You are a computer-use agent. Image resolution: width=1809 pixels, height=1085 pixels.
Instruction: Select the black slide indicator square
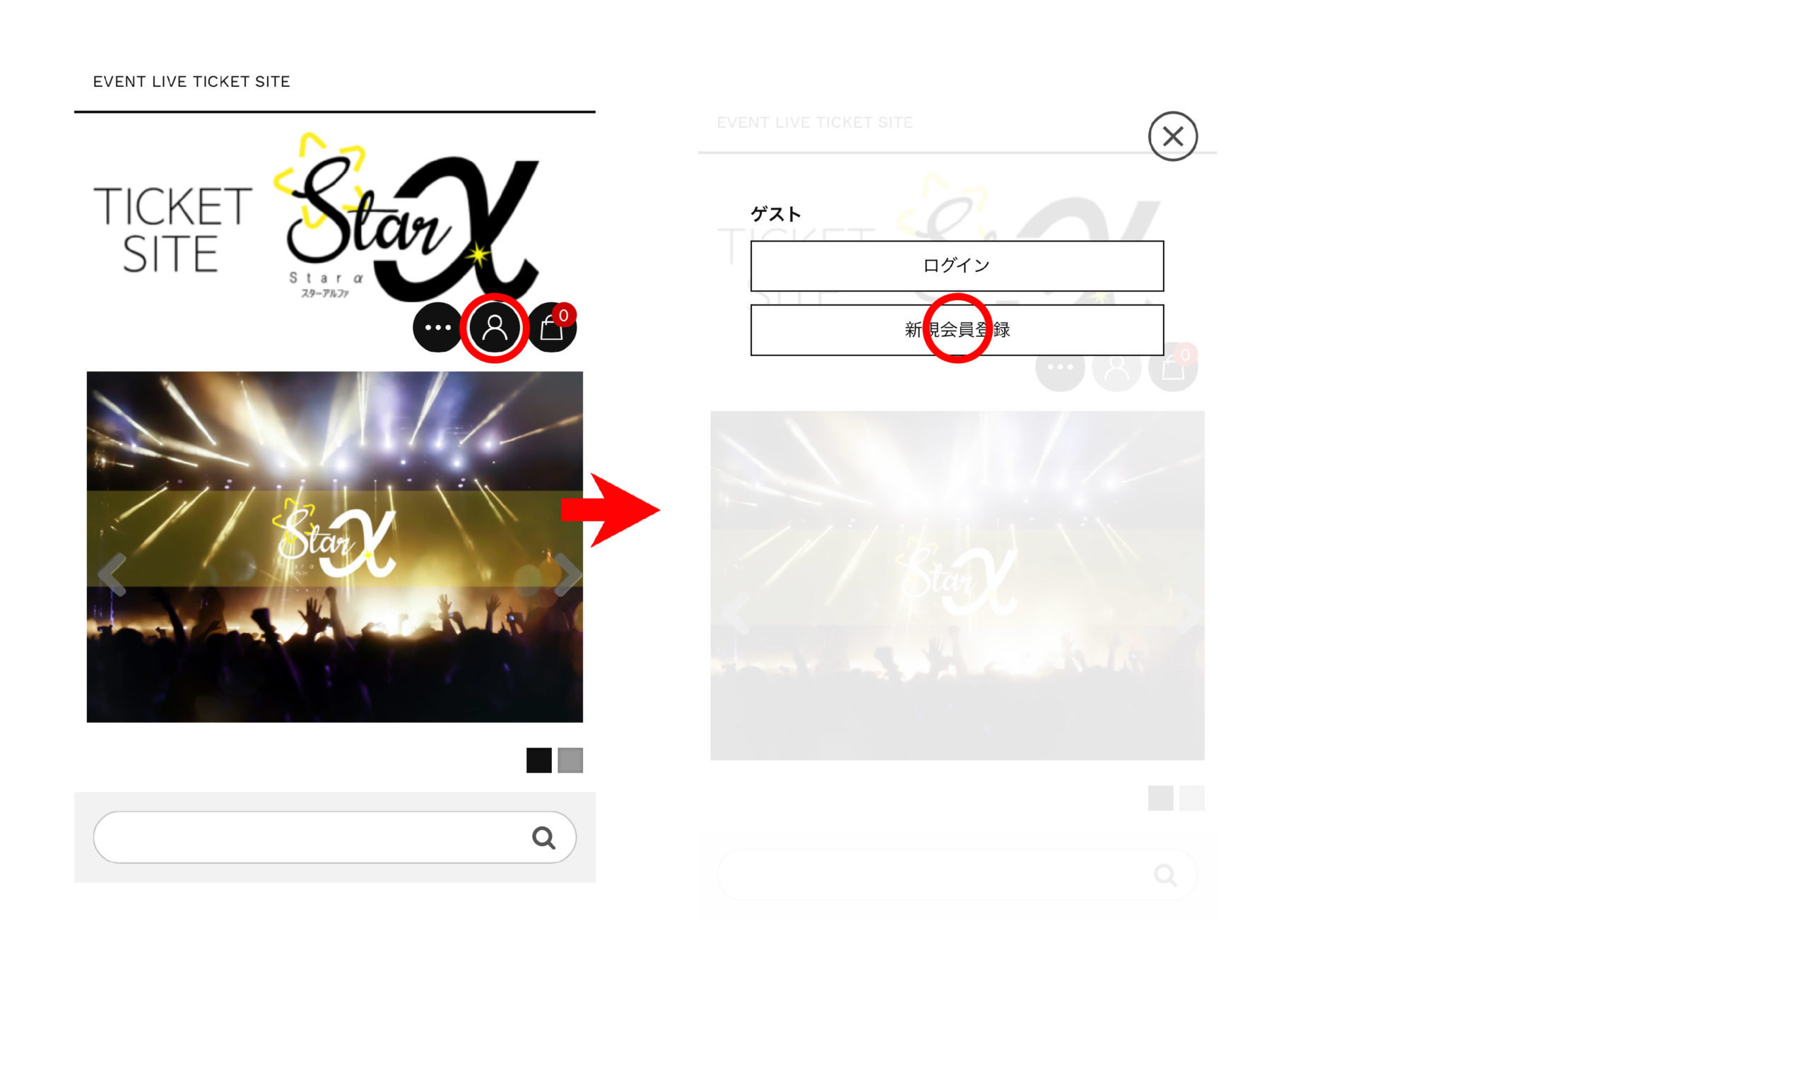click(539, 760)
